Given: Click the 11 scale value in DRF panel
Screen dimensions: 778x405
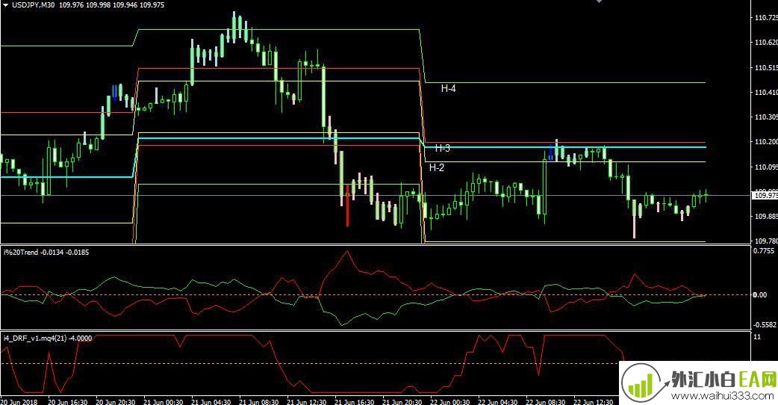Looking at the screenshot, I should (x=756, y=338).
